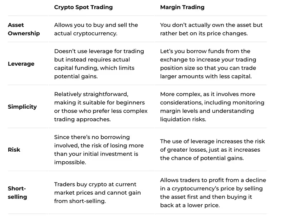Select the Simplicity row label

pos(22,107)
